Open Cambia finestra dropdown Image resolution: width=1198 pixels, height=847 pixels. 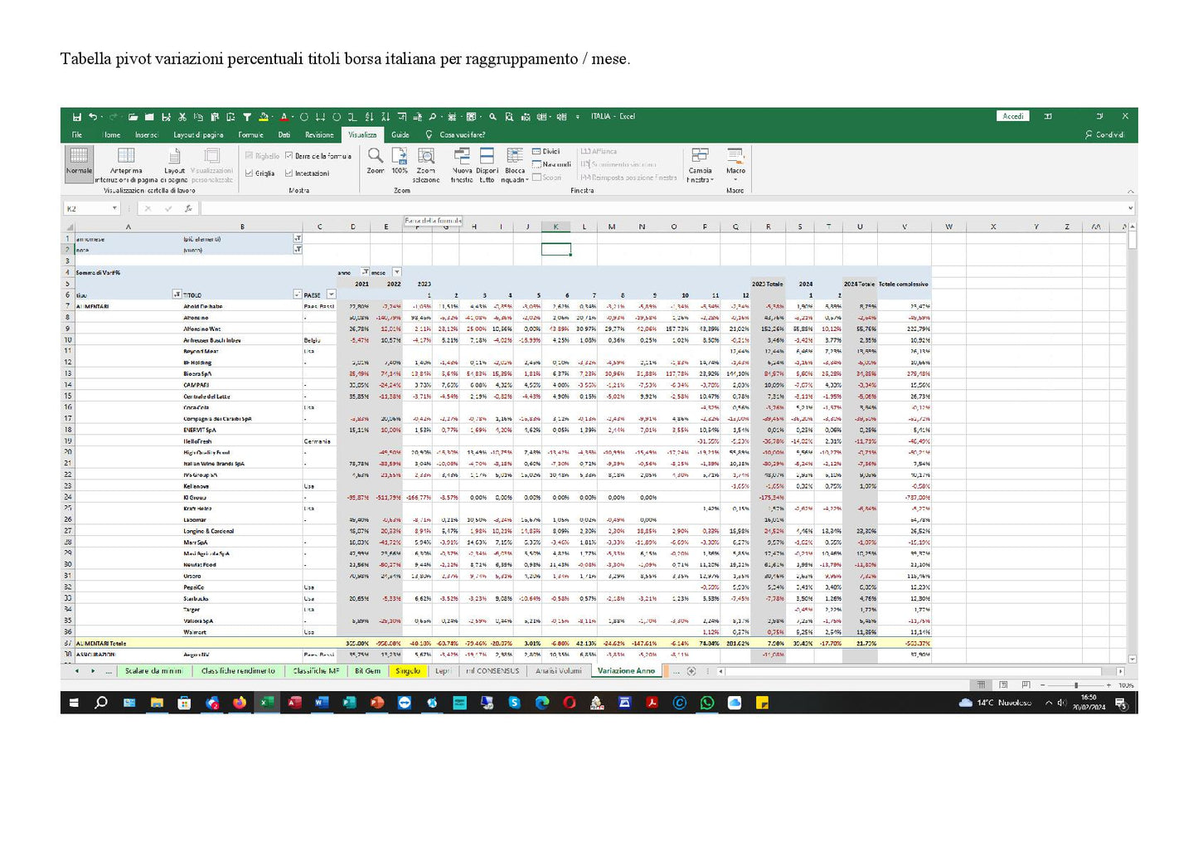(x=700, y=165)
